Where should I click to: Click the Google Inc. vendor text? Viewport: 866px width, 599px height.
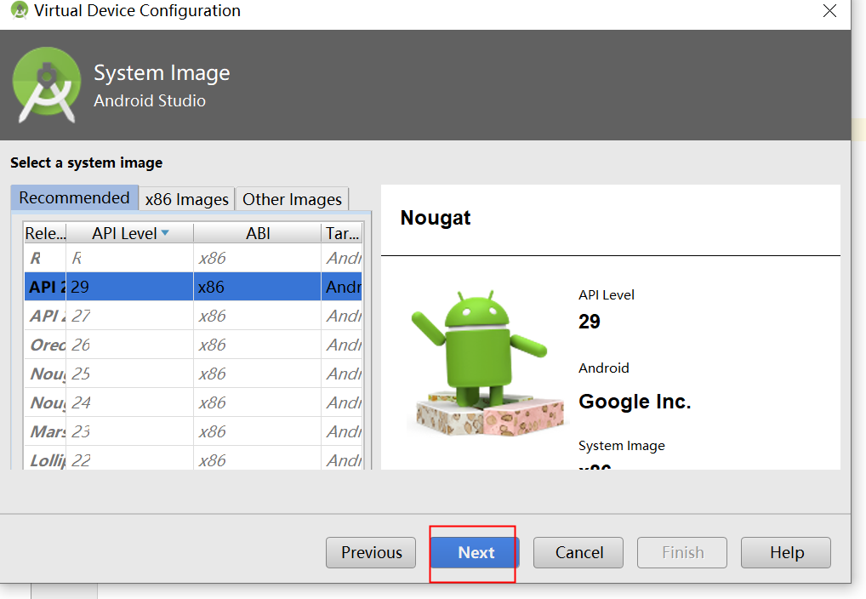635,401
